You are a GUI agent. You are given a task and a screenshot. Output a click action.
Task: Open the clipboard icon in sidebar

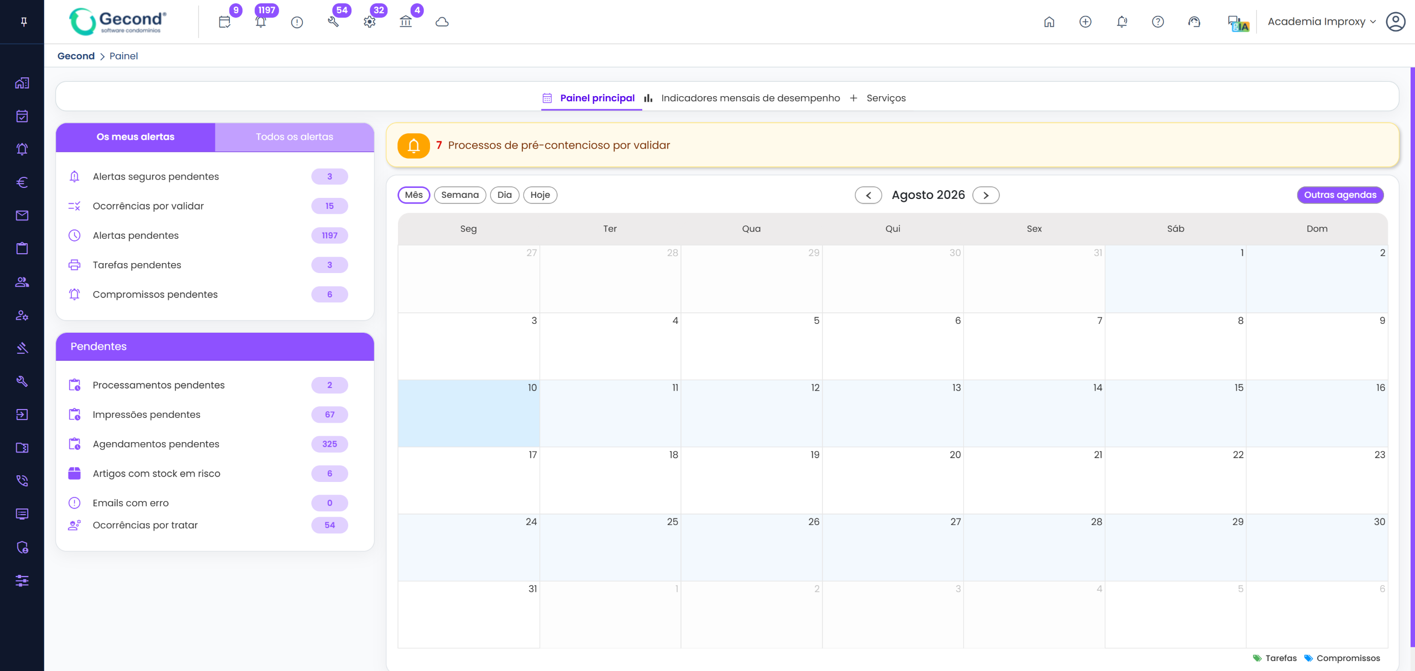(22, 248)
